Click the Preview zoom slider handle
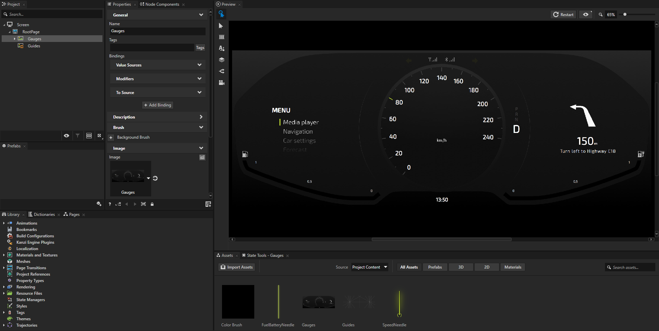659x331 pixels. 625,14
